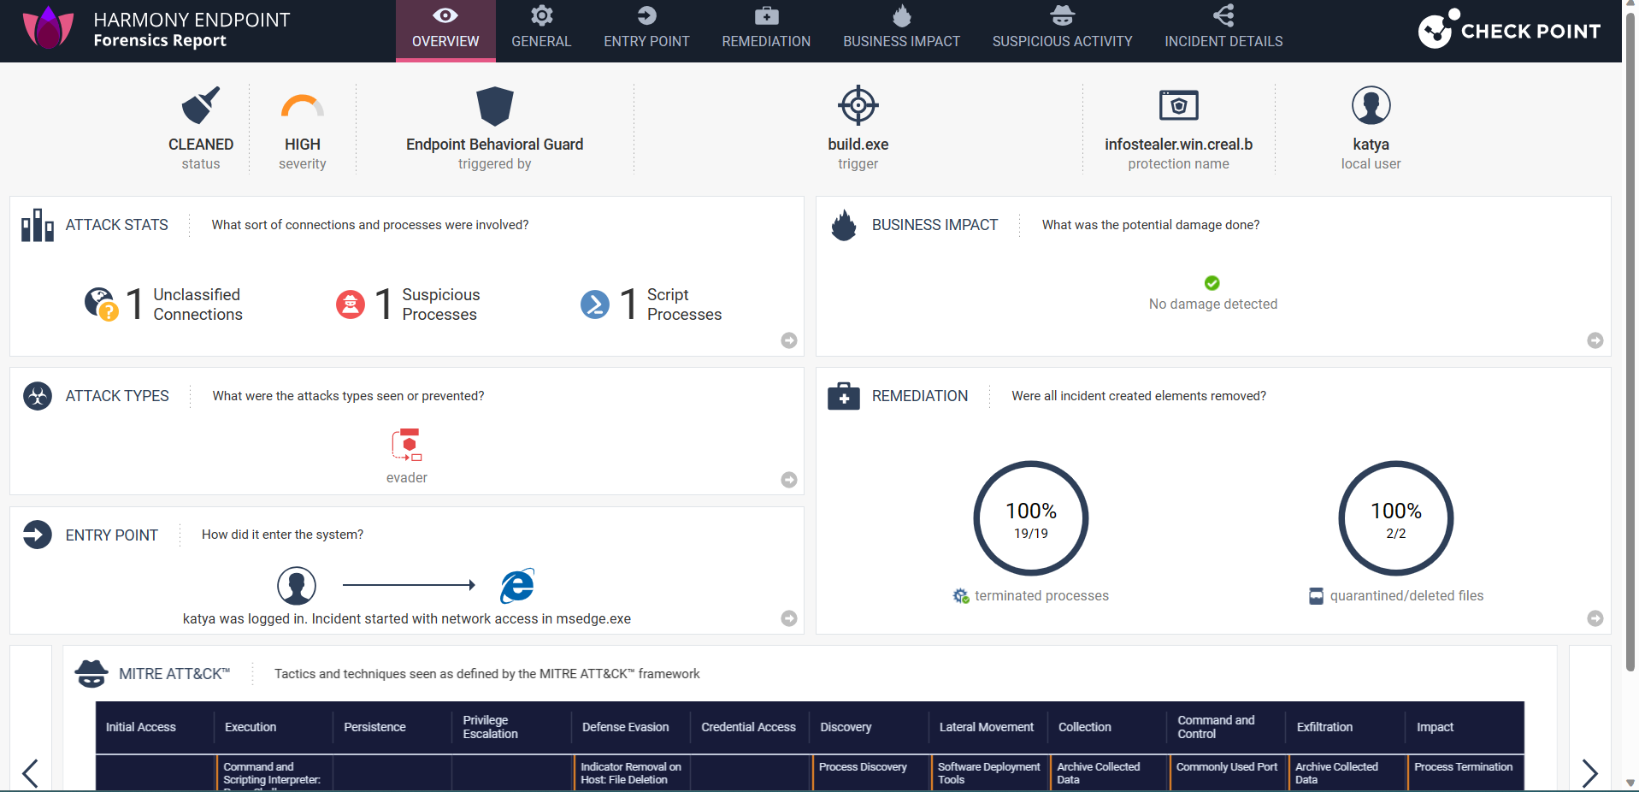The height and width of the screenshot is (792, 1639).
Task: Select the Software Deployment Tools technique
Action: [x=989, y=773]
